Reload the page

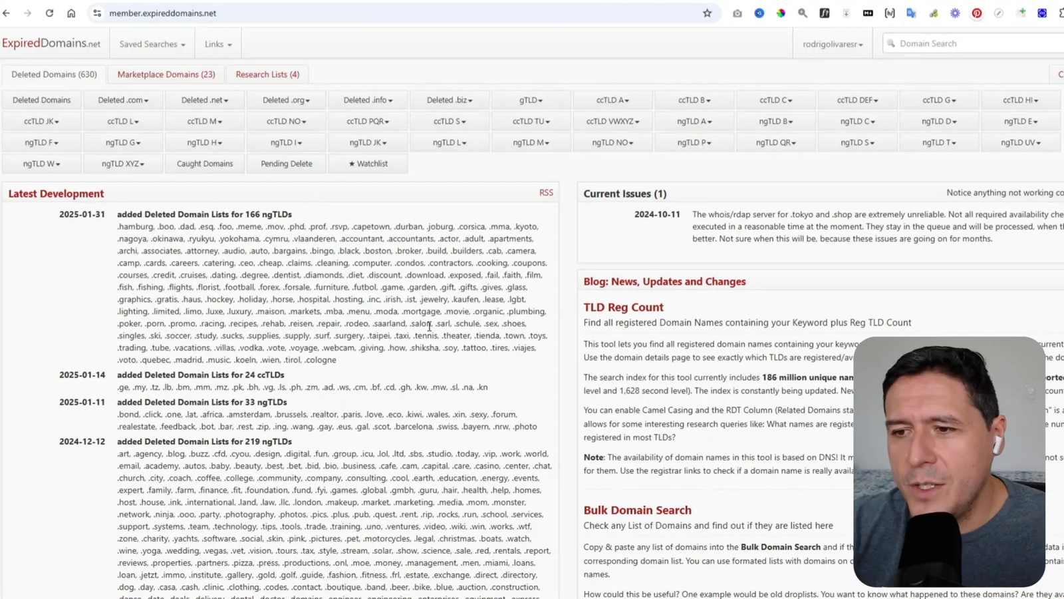tap(49, 13)
